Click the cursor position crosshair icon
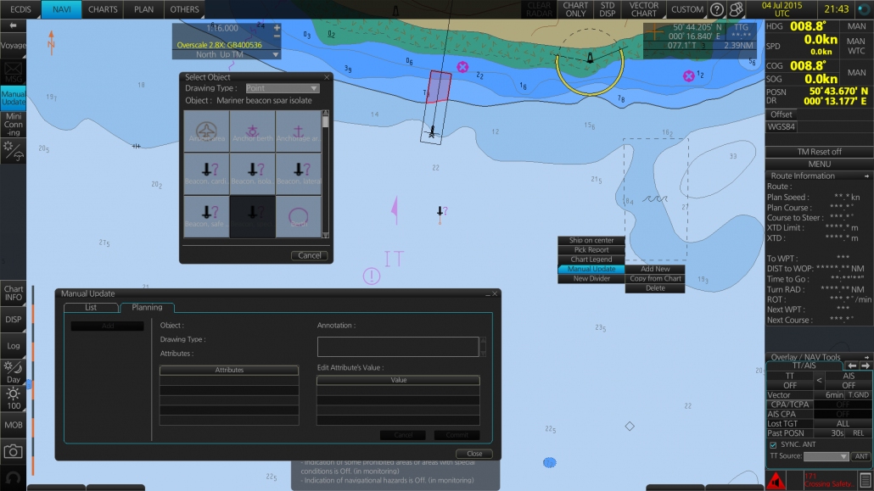The image size is (874, 491). 654,32
